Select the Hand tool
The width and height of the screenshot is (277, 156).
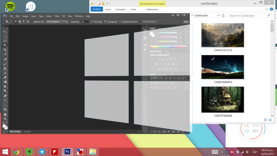[x=5, y=115]
